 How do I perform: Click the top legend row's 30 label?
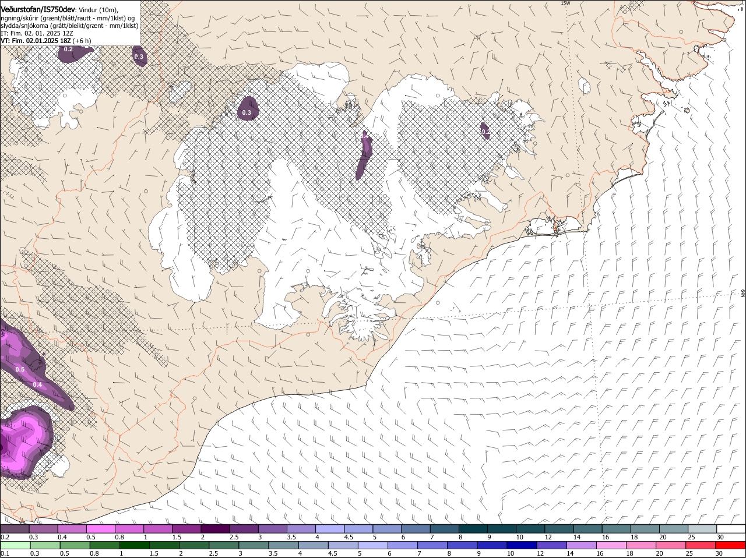[x=720, y=537]
